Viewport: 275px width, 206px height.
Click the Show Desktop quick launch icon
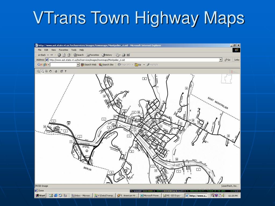[x=51, y=196]
